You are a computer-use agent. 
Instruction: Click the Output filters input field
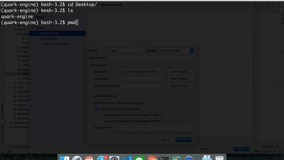[155, 128]
